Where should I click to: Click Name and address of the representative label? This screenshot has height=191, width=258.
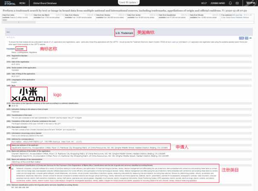pyautogui.click(x=27, y=159)
